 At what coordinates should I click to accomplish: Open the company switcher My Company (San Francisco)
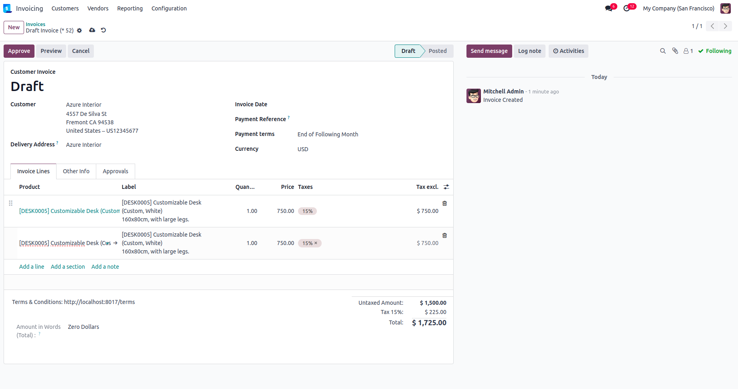[679, 8]
